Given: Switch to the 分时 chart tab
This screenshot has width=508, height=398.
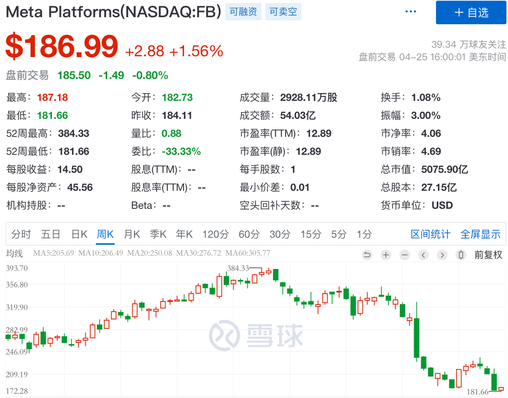Looking at the screenshot, I should (x=21, y=234).
